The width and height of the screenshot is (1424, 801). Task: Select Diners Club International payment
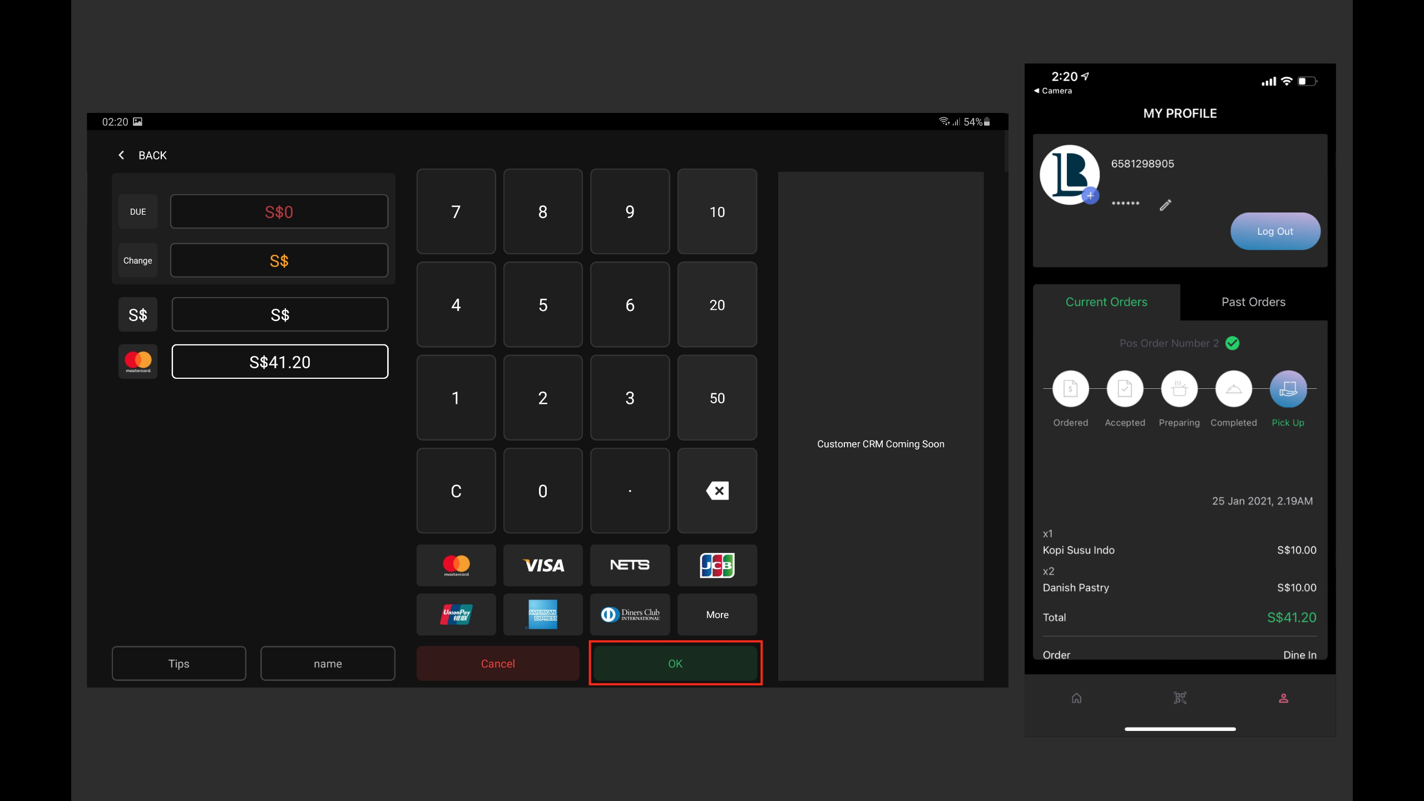[x=630, y=614]
